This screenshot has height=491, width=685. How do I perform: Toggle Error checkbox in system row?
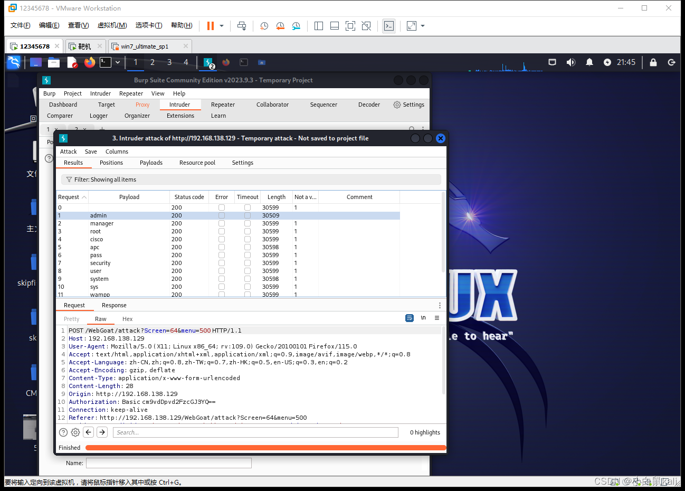(x=222, y=279)
